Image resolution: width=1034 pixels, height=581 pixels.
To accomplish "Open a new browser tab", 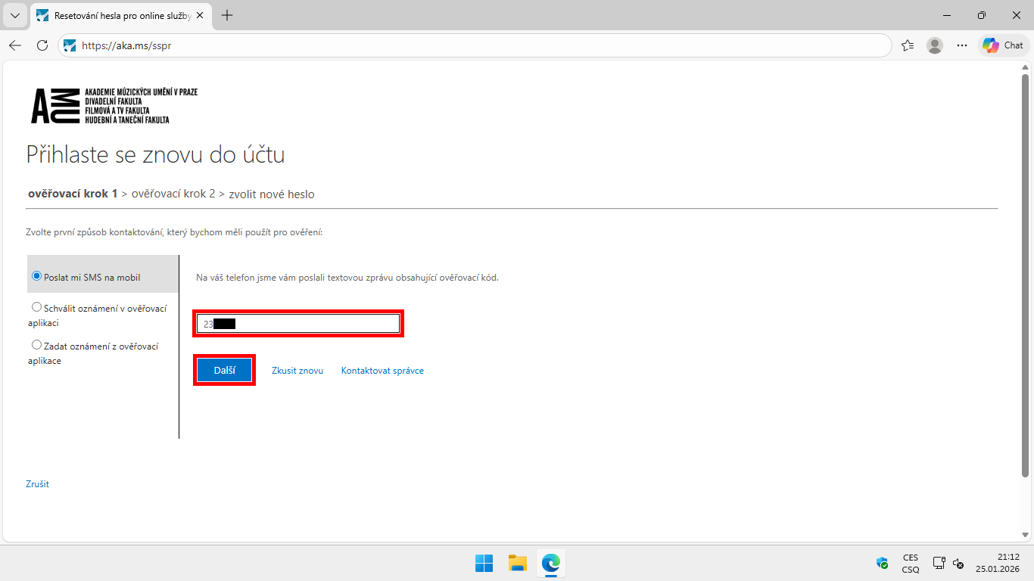I will tap(226, 15).
